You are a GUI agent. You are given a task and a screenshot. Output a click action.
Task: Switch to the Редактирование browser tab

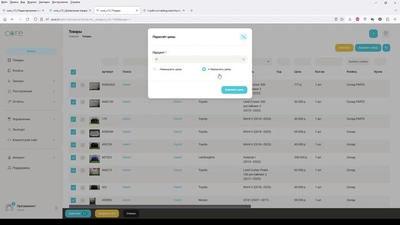click(x=24, y=11)
